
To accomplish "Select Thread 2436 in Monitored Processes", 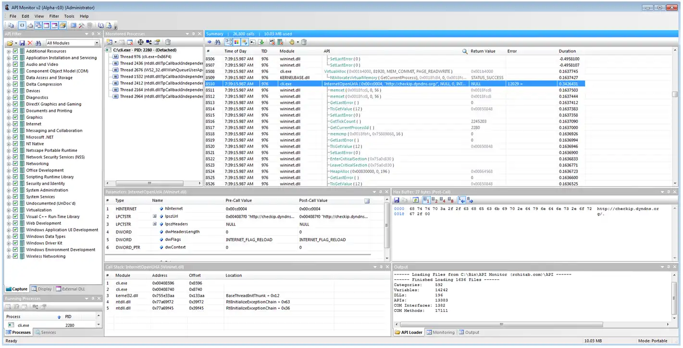I will [157, 63].
